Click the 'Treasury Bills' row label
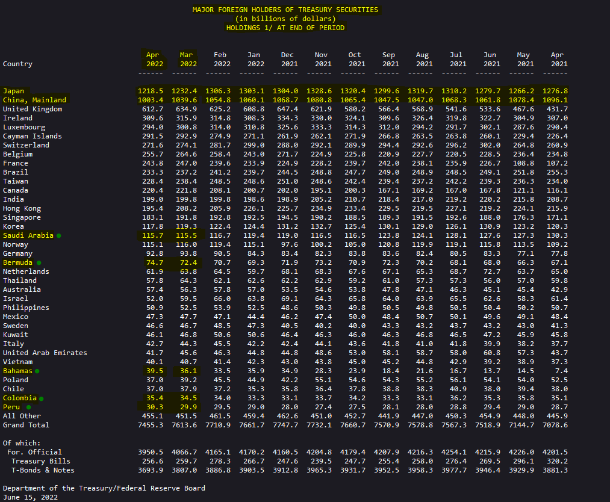Viewport: 610px width, 502px height. 41,461
